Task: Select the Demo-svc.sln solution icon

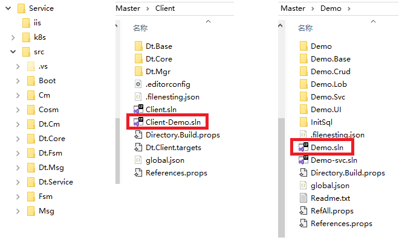Action: 302,160
